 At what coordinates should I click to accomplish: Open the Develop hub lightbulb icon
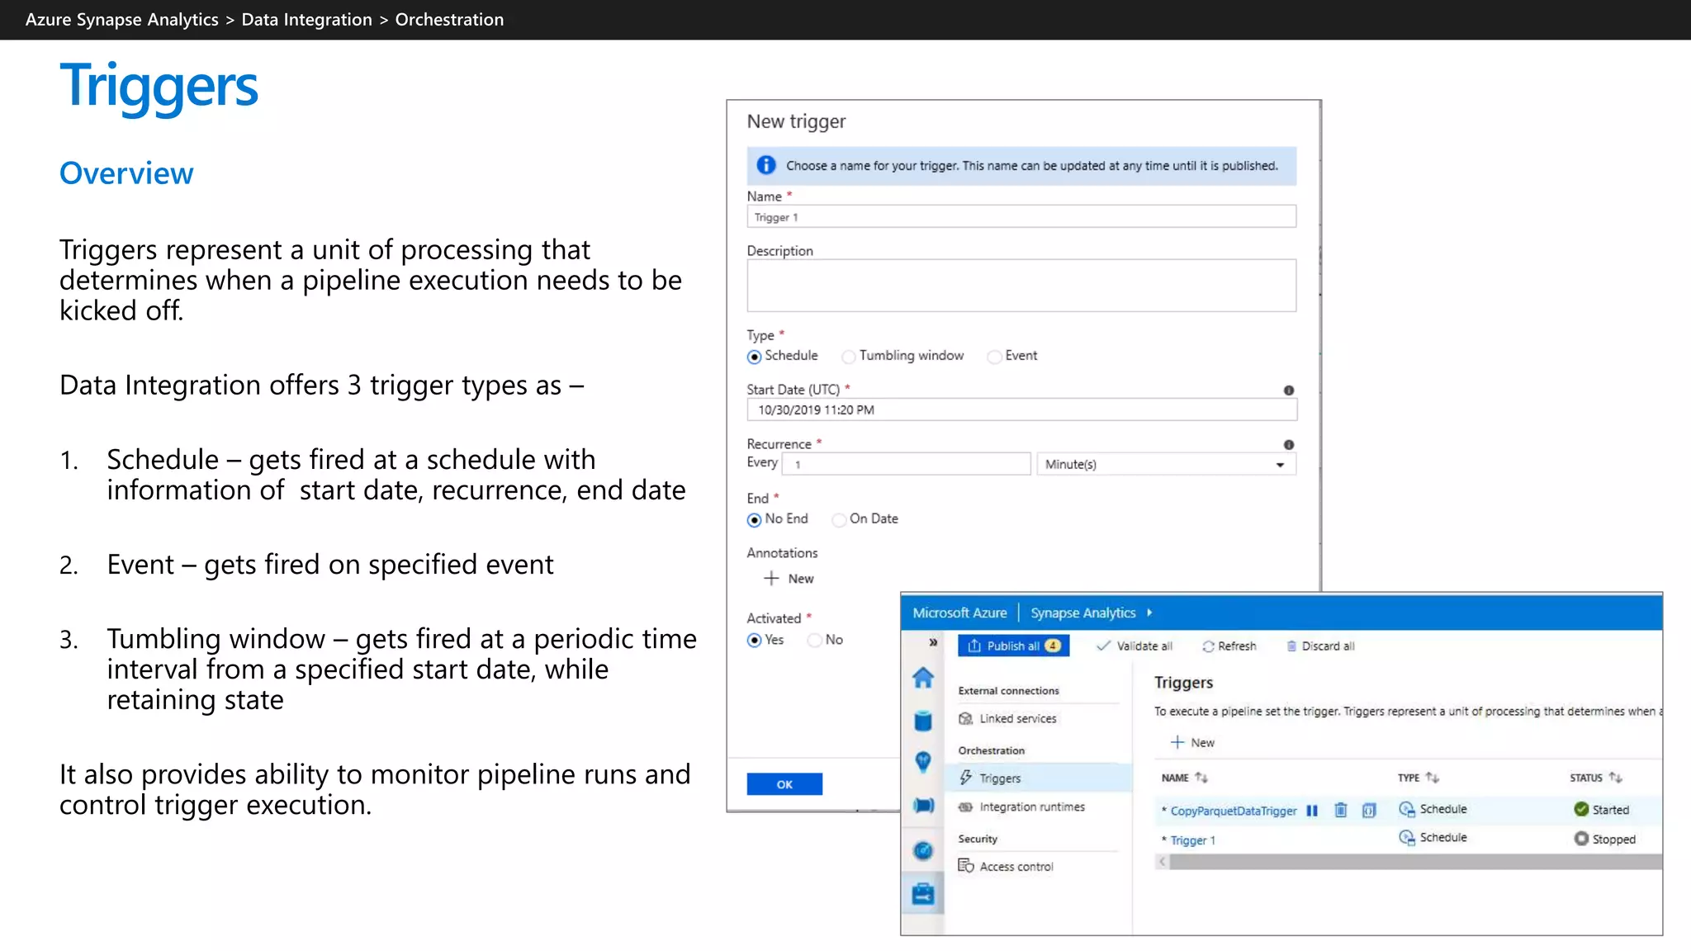(x=922, y=762)
